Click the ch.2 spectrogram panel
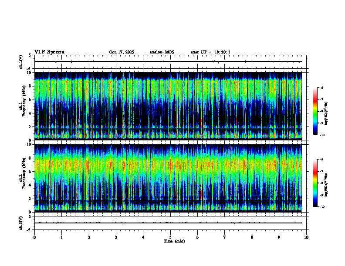 click(x=168, y=178)
